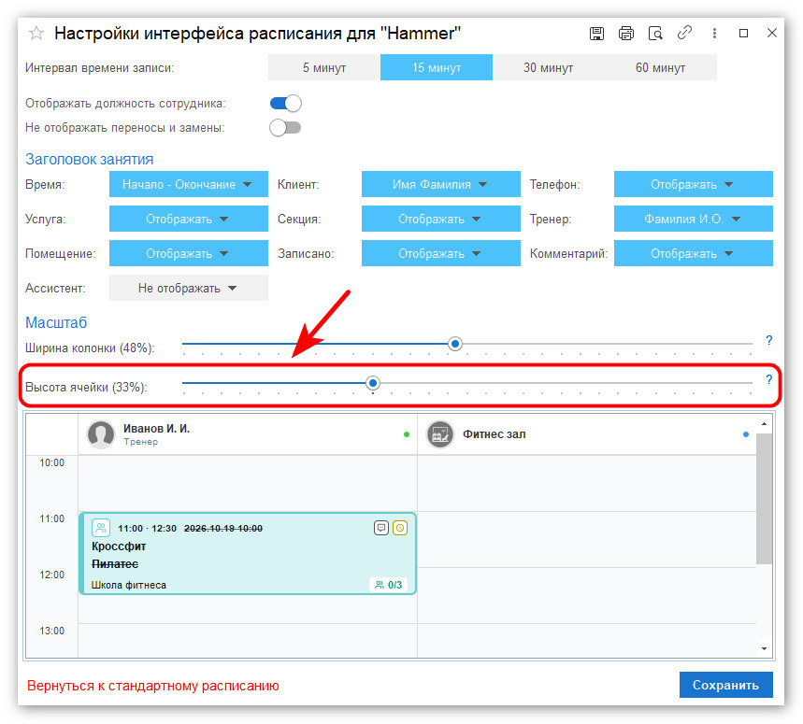
Task: Toggle Отображать должность сотрудника switch
Action: [286, 104]
